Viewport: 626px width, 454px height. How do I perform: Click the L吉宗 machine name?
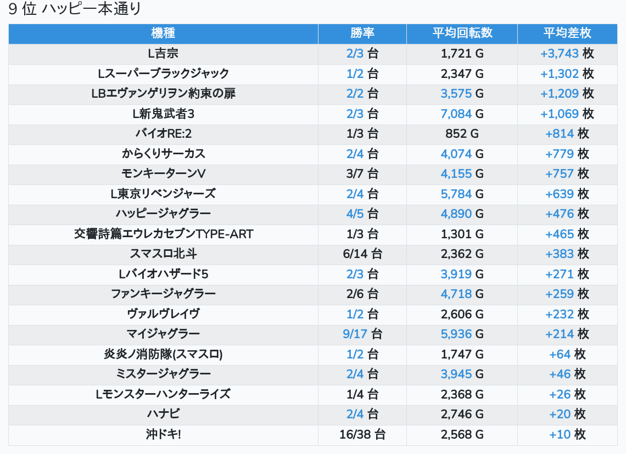coord(163,54)
